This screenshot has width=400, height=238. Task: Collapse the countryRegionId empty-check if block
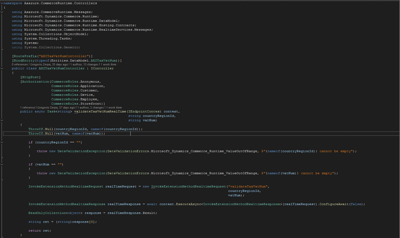(2, 142)
